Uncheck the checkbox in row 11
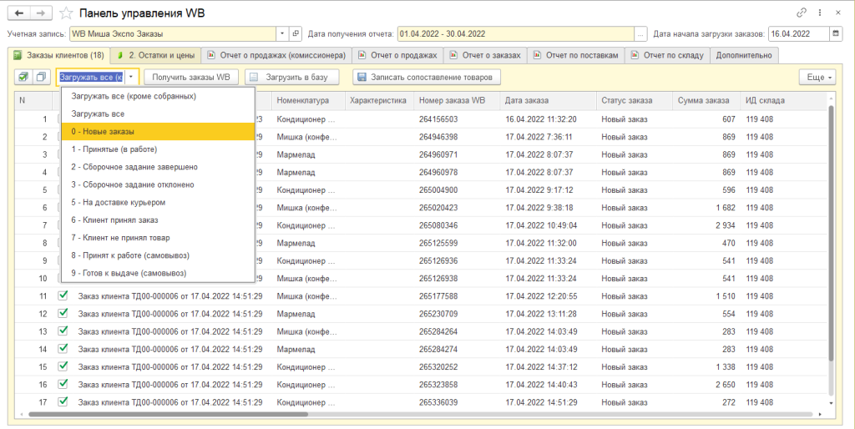Viewport: 855px width, 429px height. point(63,295)
